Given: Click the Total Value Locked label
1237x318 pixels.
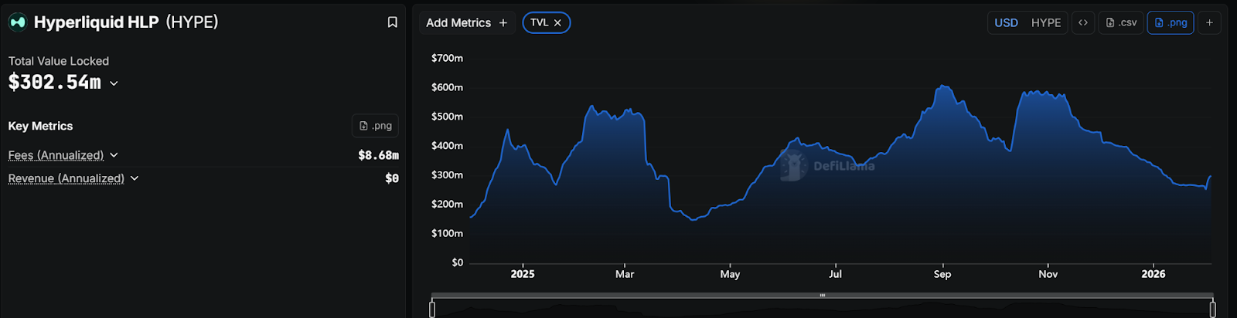Looking at the screenshot, I should (x=59, y=61).
